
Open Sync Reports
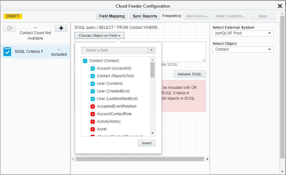(x=145, y=16)
